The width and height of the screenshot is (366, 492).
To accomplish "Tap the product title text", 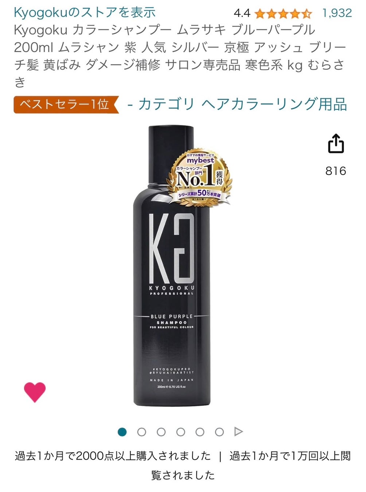I will [180, 56].
